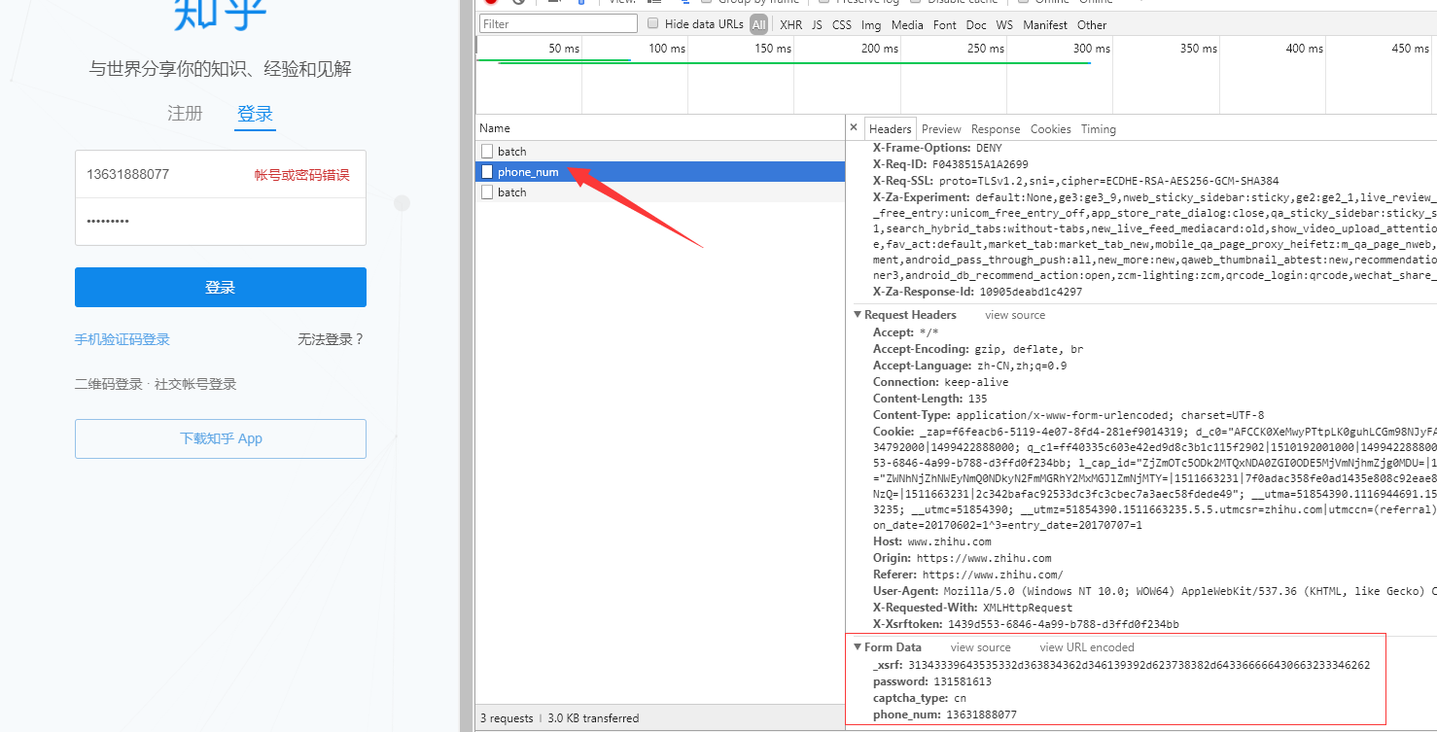
Task: Show the Cookies tab
Action: (x=1050, y=129)
